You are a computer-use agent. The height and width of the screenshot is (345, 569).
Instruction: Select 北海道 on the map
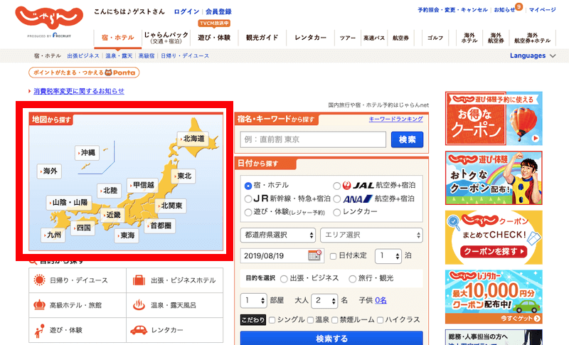[193, 139]
